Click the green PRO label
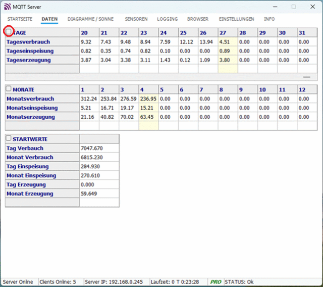 216,282
